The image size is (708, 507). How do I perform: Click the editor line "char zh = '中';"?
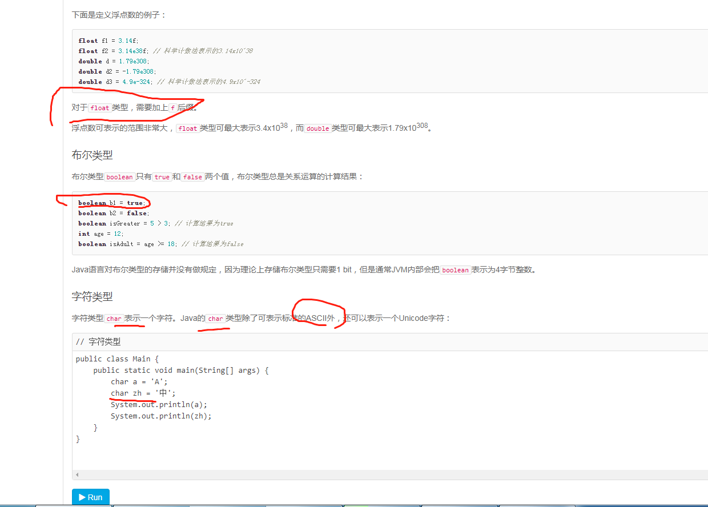(143, 393)
